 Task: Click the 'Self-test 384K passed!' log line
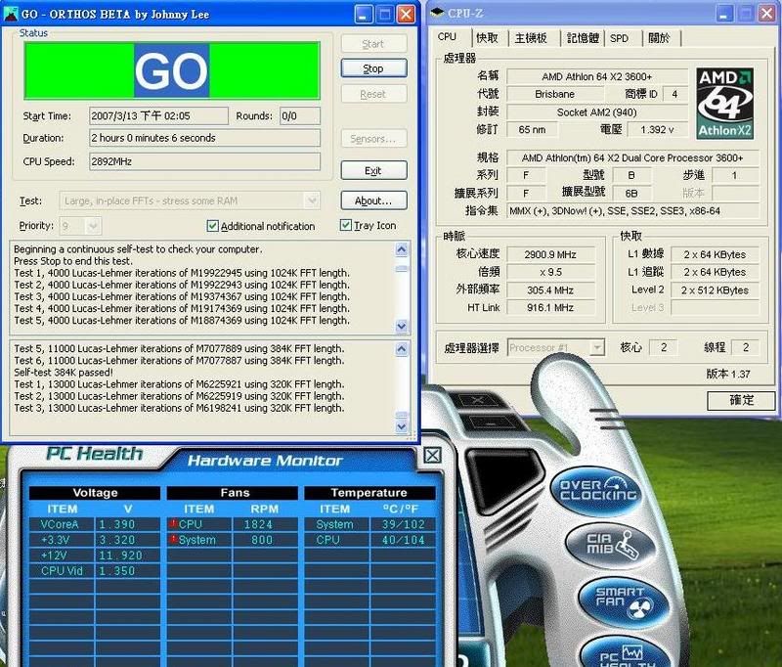click(x=64, y=373)
